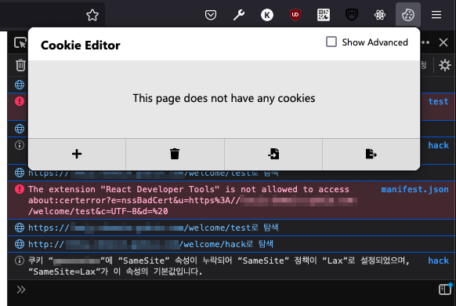456x306 pixels.
Task: Click the 'This page does not have any cookies' text
Action: (x=224, y=98)
